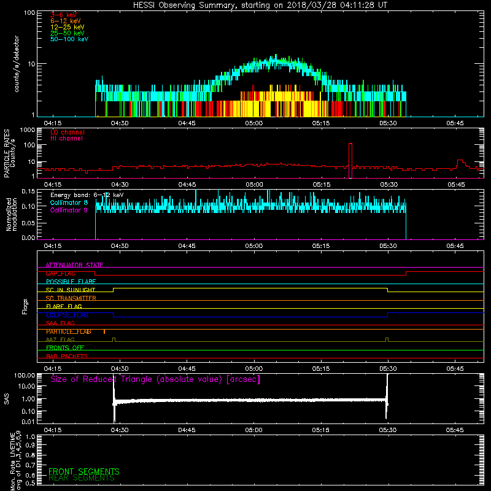Click the HESSI Observing Summary title text
This screenshot has width=491, height=491.
click(260, 6)
